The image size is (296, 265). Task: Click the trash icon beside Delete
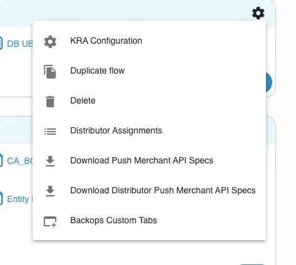pos(50,102)
